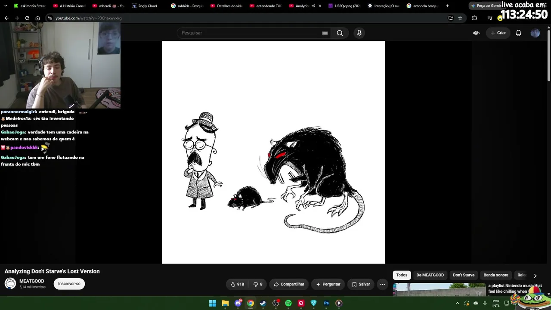The width and height of the screenshot is (551, 310).
Task: Expand the tab search dropdown arrow
Action: (x=6, y=6)
